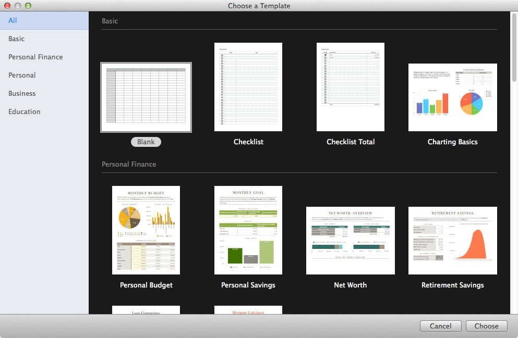
Task: Click the Blank template label
Action: pos(146,142)
